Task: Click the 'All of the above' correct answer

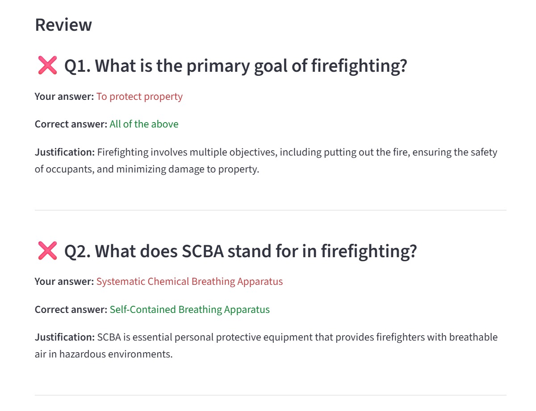Action: (144, 124)
